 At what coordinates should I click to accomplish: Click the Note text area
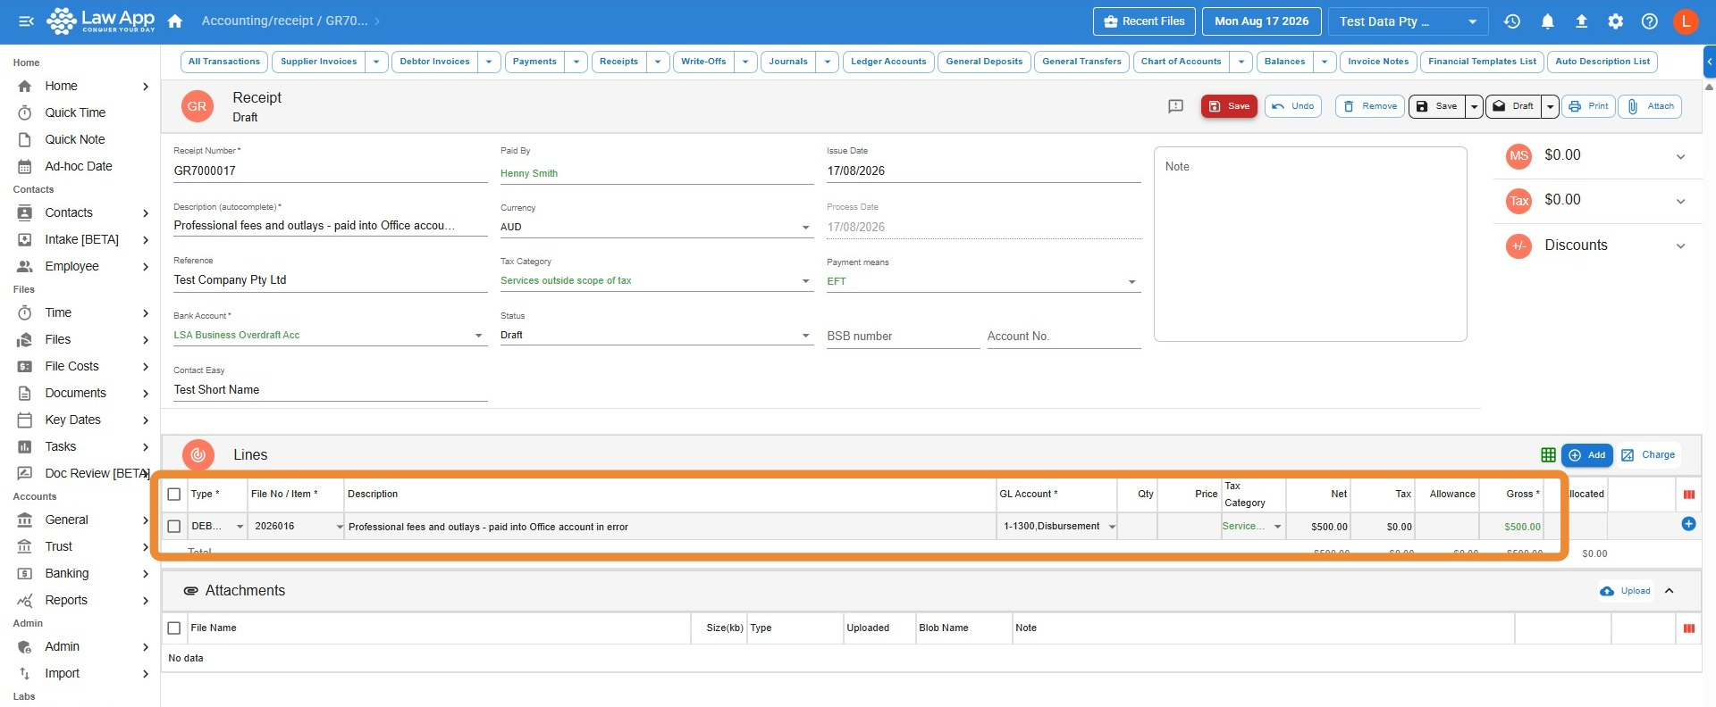point(1310,244)
